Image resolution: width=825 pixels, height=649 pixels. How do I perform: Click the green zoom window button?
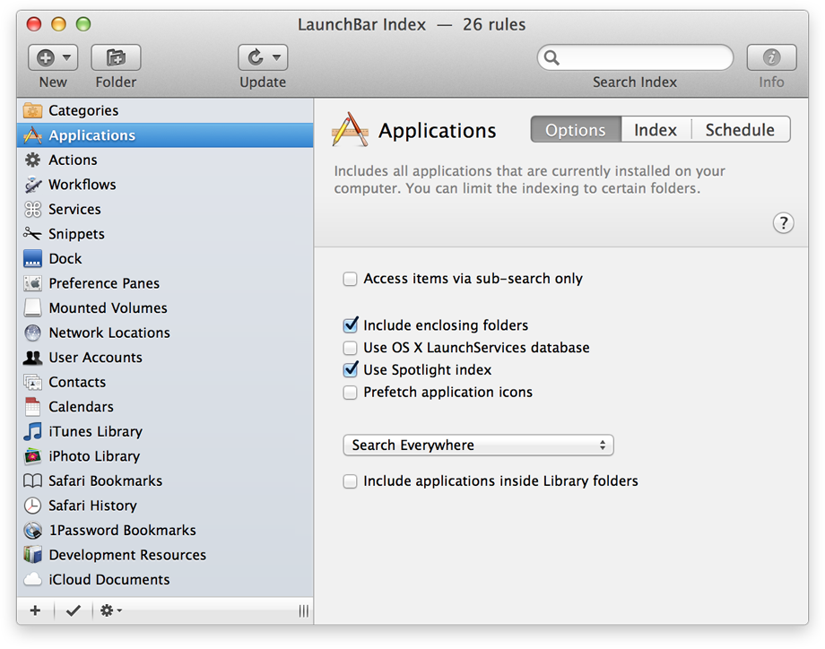83,24
